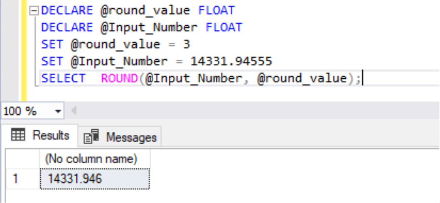Select row 1 via its row header
The width and height of the screenshot is (440, 203).
(x=17, y=179)
